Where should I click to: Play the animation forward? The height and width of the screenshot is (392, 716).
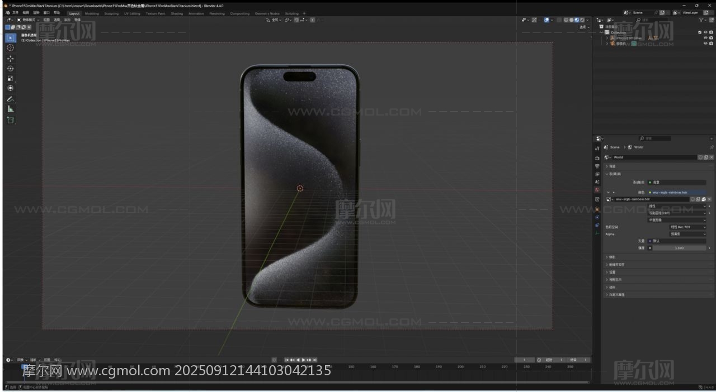coord(304,360)
